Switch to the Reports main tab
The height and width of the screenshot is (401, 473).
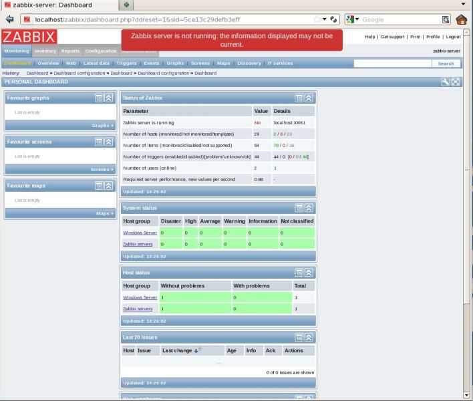[x=70, y=51]
